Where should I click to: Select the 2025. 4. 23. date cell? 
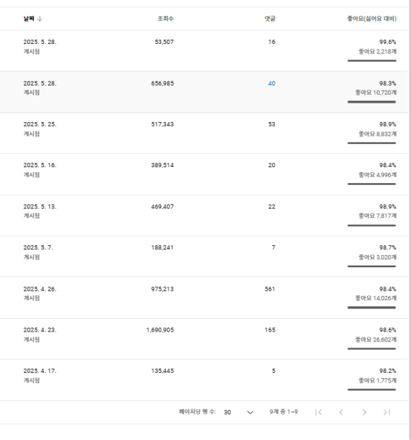[40, 330]
